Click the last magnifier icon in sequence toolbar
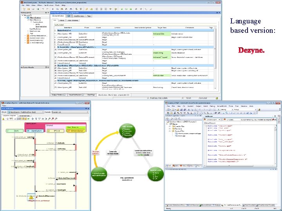Image resolution: width=282 pixels, height=211 pixels. (56, 119)
